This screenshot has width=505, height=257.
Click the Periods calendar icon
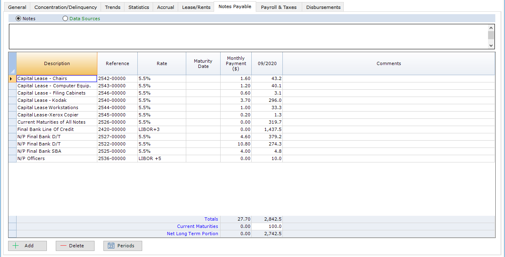click(x=111, y=246)
